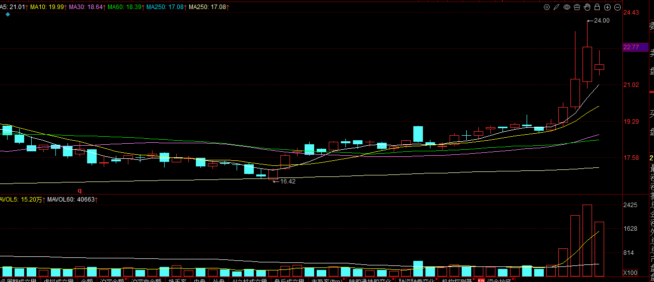Switch to the 盘后成交量 indicator tab
This screenshot has height=282, width=654.
click(x=288, y=279)
